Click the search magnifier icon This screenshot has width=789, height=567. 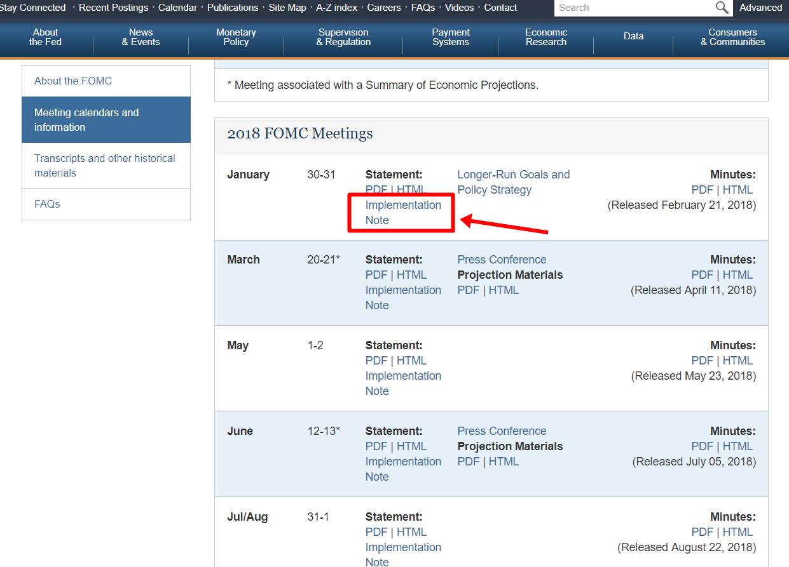[x=722, y=8]
